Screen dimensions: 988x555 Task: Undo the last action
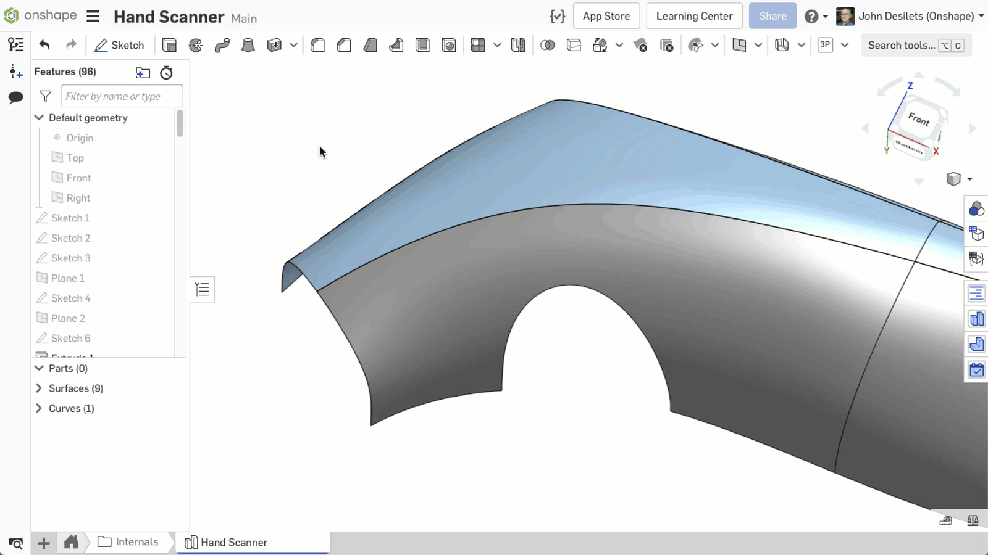coord(44,45)
